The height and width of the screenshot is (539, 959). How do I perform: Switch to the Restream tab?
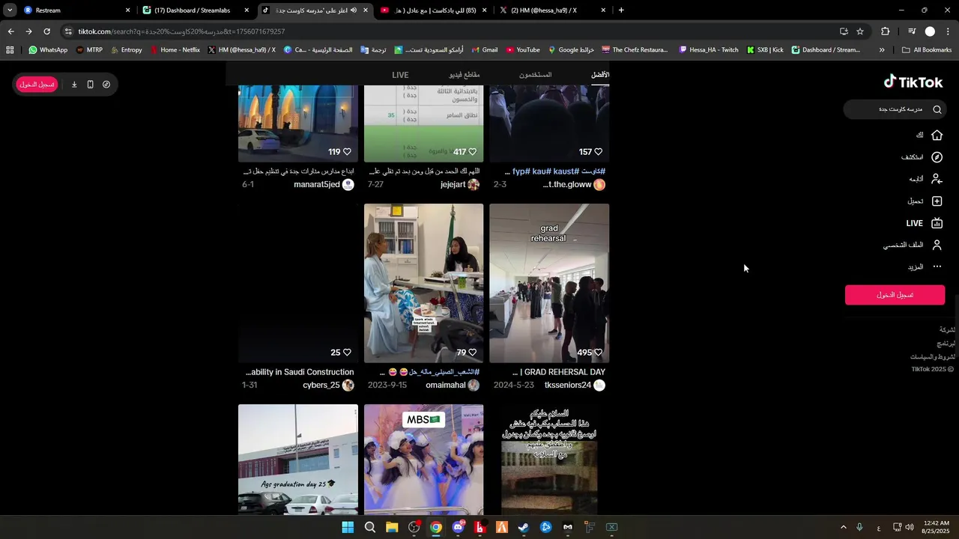pos(77,10)
